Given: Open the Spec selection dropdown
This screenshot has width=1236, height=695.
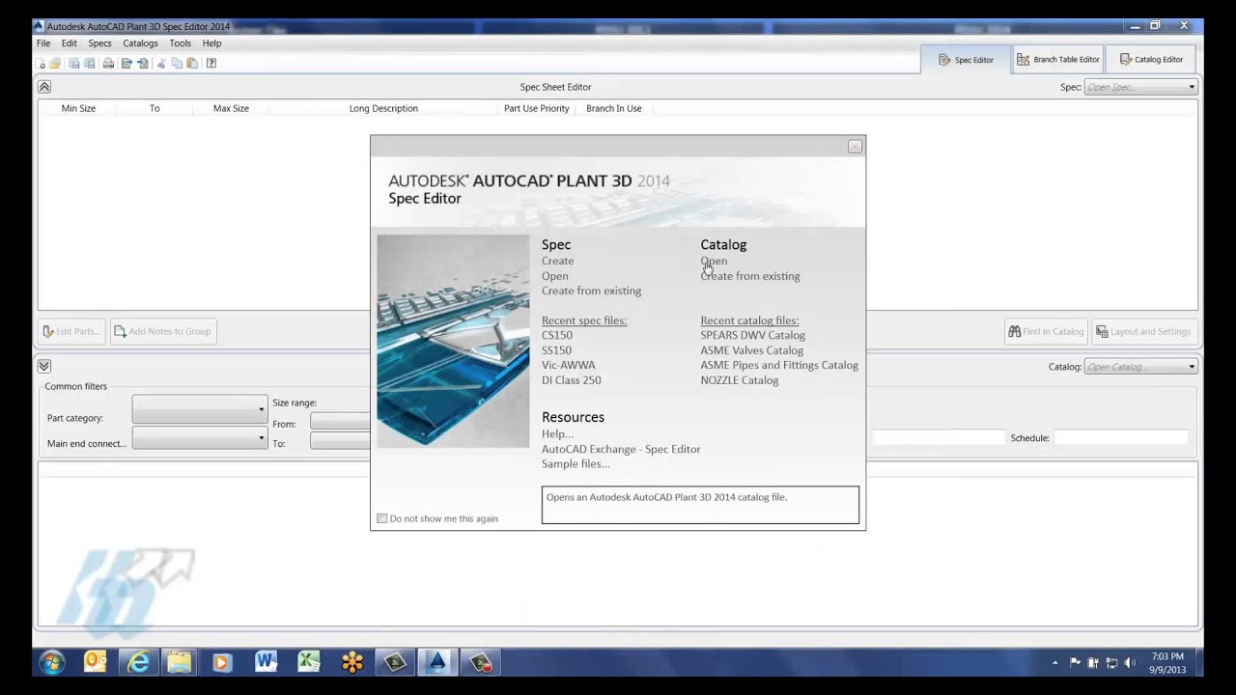Looking at the screenshot, I should 1141,87.
